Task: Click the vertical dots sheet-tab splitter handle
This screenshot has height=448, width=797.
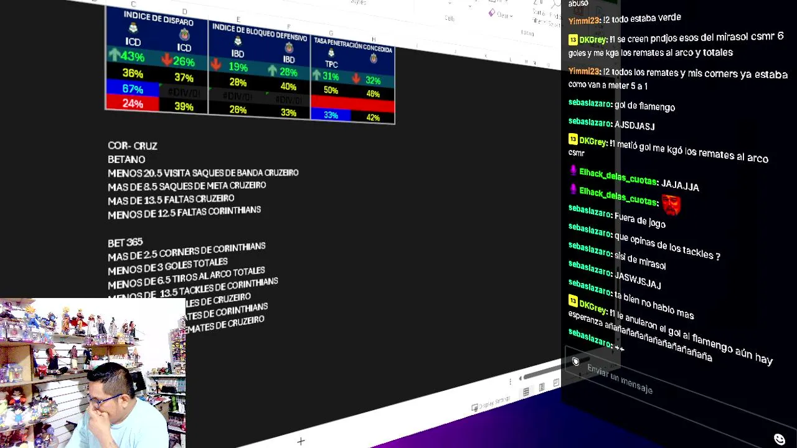Action: point(510,381)
